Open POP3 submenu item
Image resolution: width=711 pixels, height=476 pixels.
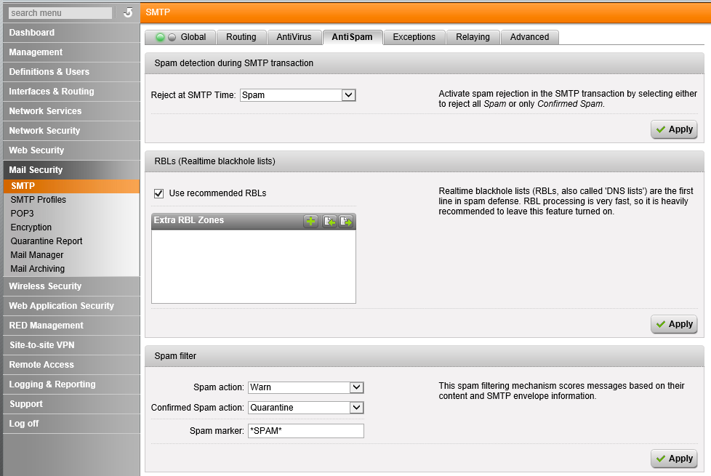(71, 214)
